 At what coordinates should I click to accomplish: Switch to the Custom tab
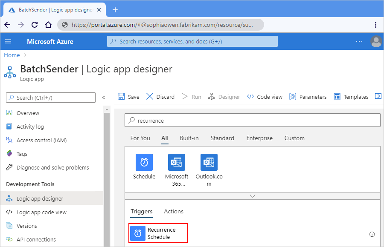[x=294, y=138]
